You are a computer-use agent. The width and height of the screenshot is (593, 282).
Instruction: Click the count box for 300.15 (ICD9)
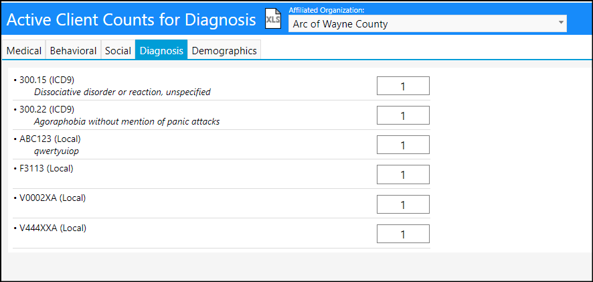pos(403,86)
